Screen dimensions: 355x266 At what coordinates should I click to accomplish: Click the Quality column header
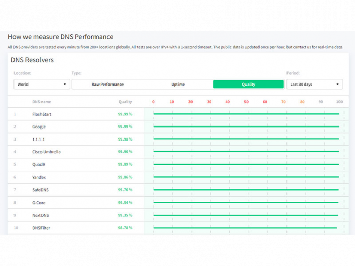125,102
